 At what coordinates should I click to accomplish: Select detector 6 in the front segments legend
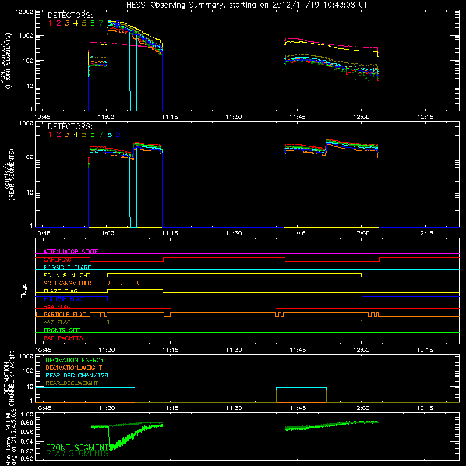pos(93,23)
